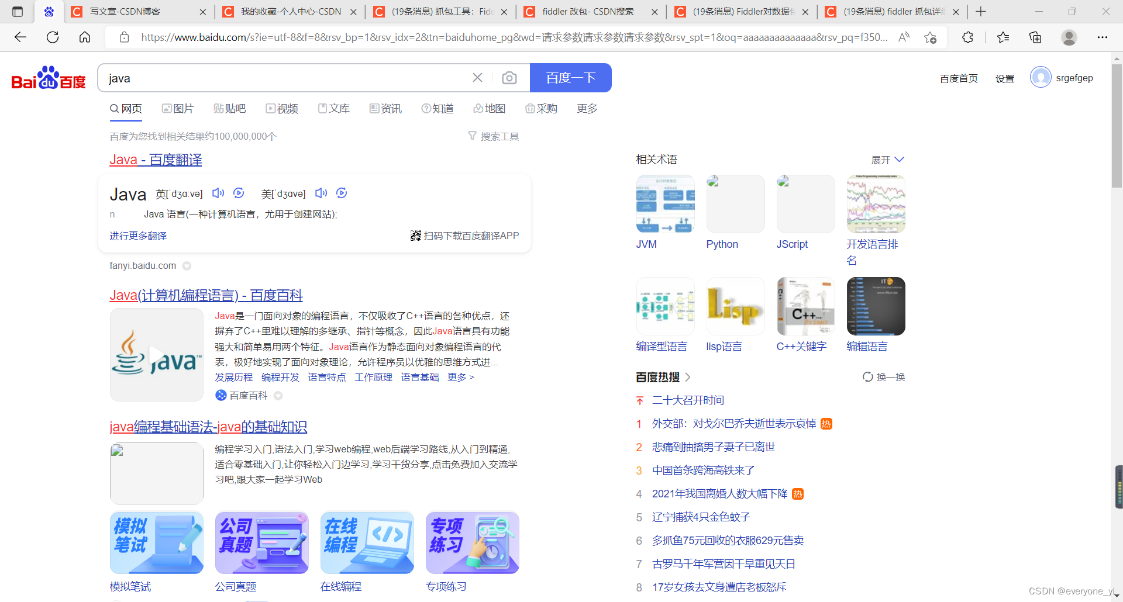Open the lisp语言 thumbnail
The height and width of the screenshot is (602, 1123).
tap(735, 306)
